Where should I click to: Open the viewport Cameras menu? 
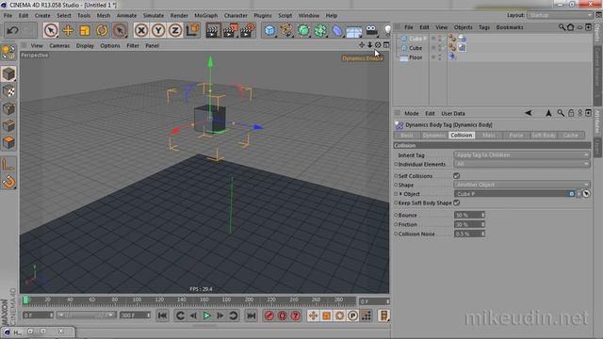[59, 45]
